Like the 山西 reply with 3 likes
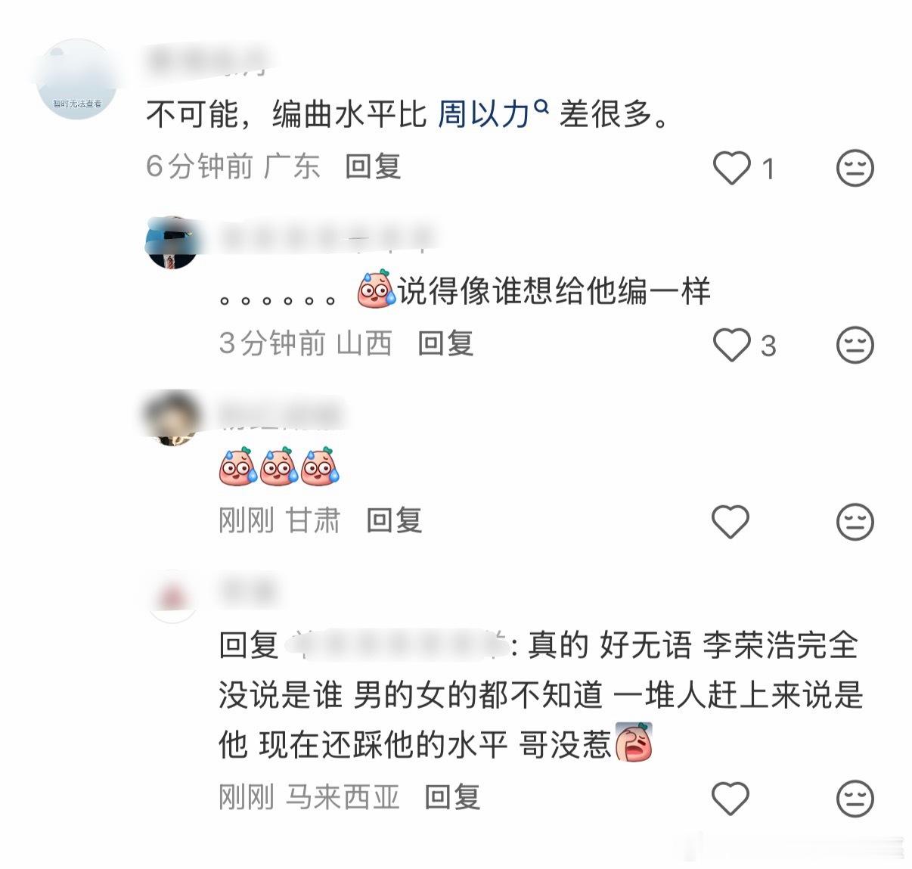This screenshot has height=869, width=912. [732, 345]
